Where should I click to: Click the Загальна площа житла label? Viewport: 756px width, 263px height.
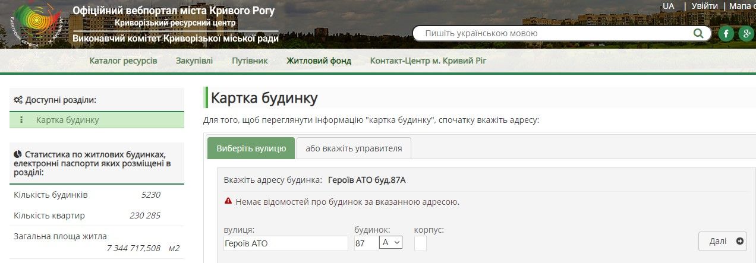click(x=60, y=236)
